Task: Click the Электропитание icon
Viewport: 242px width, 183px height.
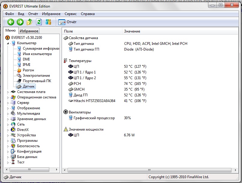Action: [x=19, y=76]
